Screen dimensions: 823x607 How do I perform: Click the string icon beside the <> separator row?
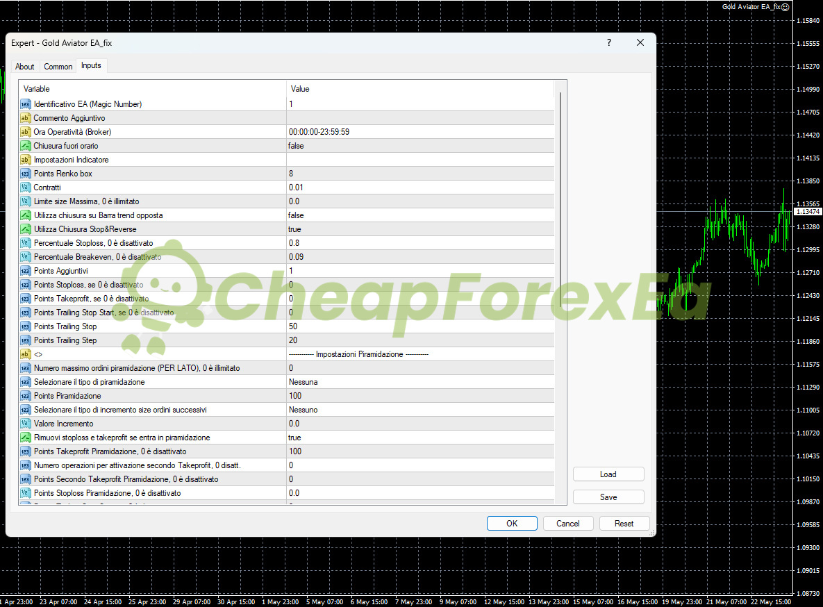(25, 354)
